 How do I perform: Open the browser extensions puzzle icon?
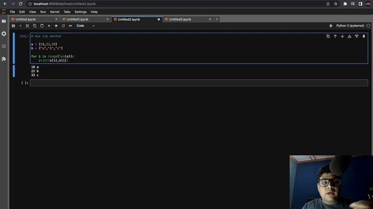(345, 4)
